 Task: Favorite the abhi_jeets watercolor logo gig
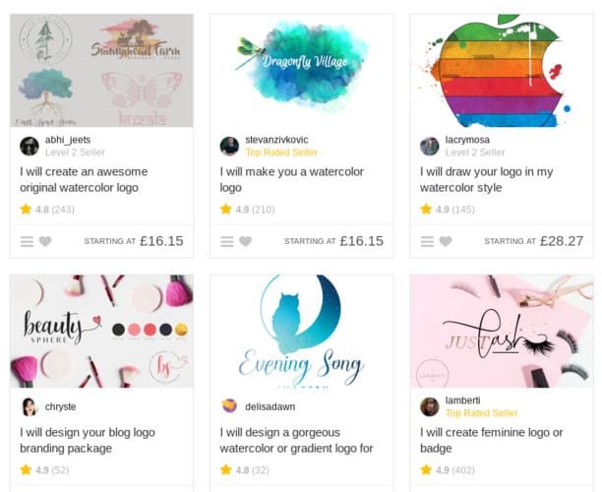click(x=45, y=242)
